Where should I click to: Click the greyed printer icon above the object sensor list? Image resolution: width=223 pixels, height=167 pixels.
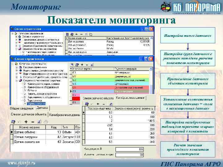point(46,122)
